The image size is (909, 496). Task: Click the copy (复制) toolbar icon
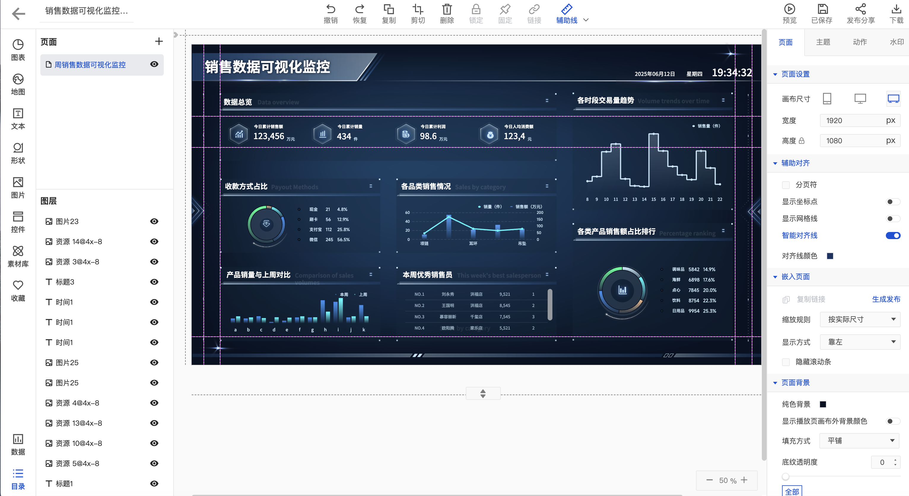tap(389, 9)
